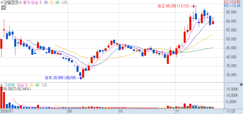Close the volume panel with the X button
243x114 pixels.
[x=241, y=85]
